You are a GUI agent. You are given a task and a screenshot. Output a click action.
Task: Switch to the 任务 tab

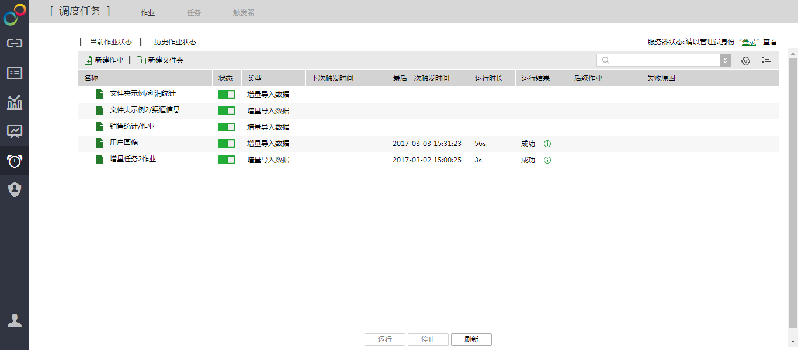[194, 12]
